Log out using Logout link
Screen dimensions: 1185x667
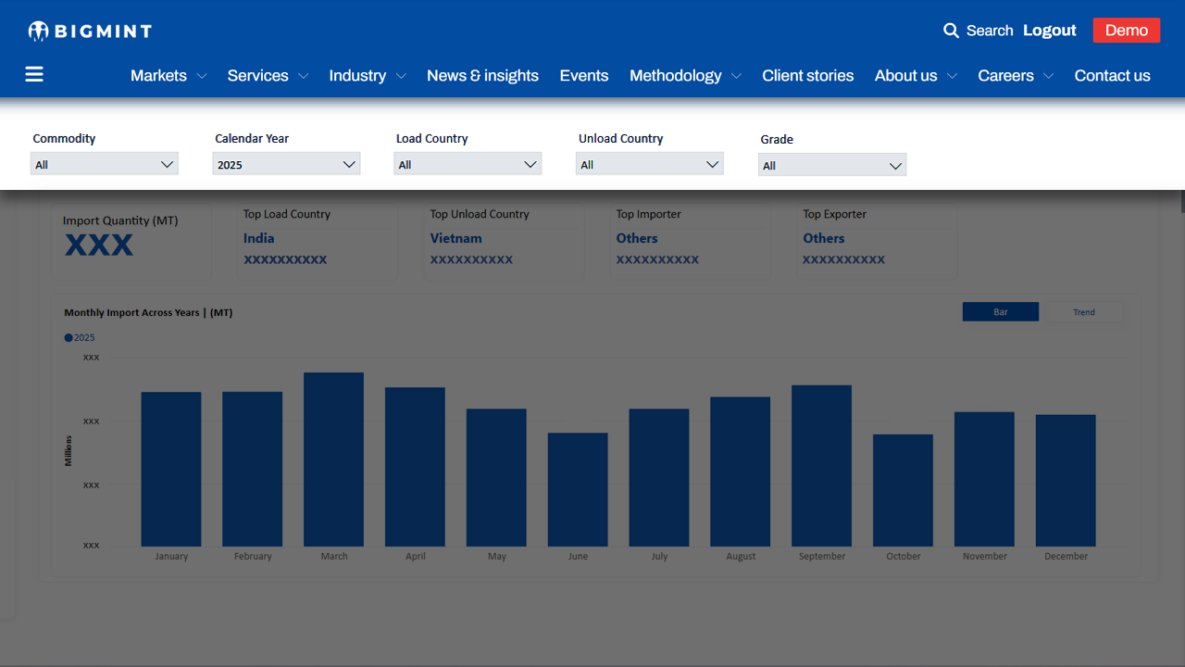[1049, 31]
